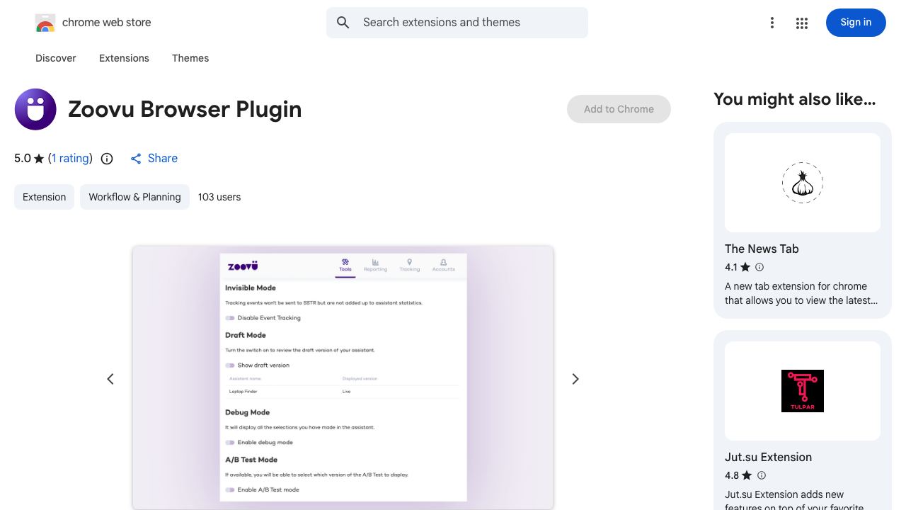Open the 1 rating link
This screenshot has width=906, height=510.
point(70,159)
